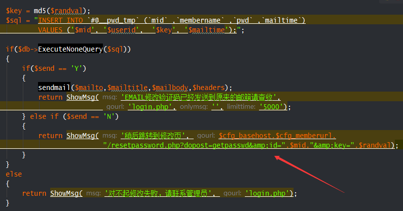Click 'login.php' after the gourl hint in EMAIL call
Image resolution: width=403 pixels, height=211 pixels.
point(150,107)
